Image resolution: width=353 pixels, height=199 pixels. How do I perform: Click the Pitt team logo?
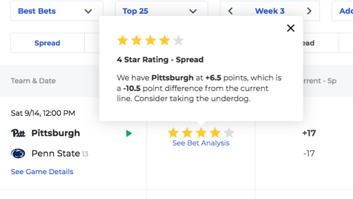coord(18,133)
